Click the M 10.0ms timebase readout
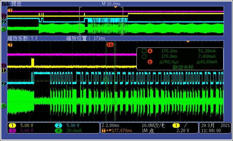The width and height of the screenshot is (233, 141). click(x=111, y=4)
